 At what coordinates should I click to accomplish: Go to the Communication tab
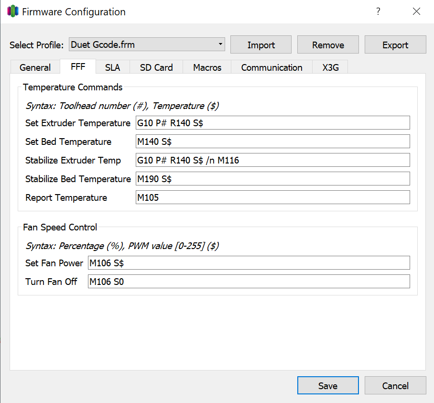click(271, 67)
